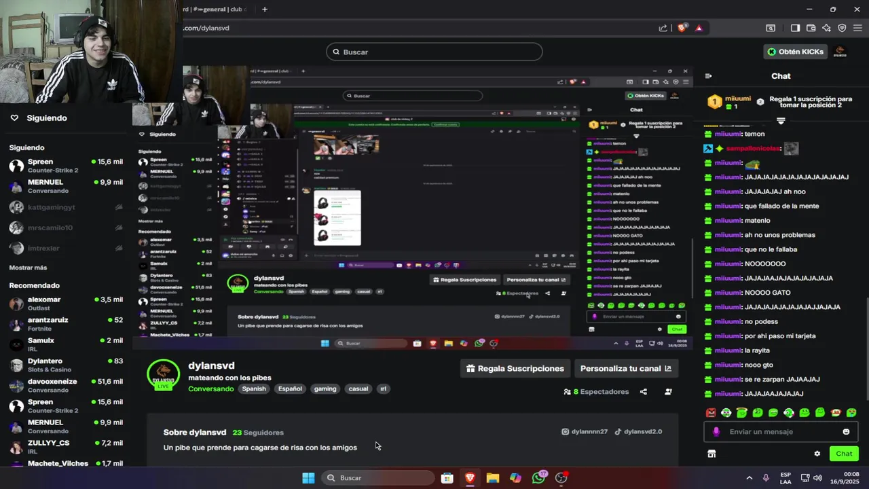Click the purple microphone chat icon
Viewport: 869px width, 489px height.
[x=716, y=432]
